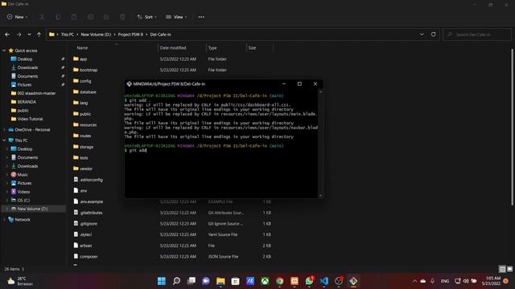
Task: Show hidden system tray icons
Action: click(414, 281)
